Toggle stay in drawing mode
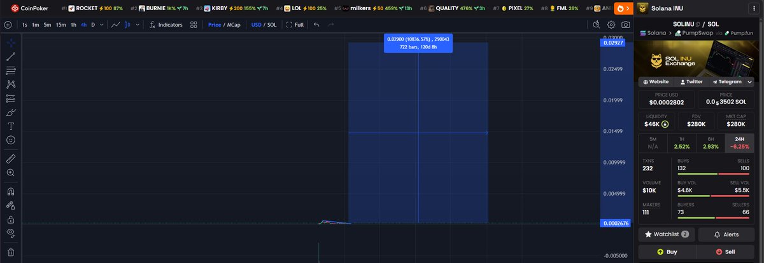This screenshot has width=764, height=263. coord(11,205)
